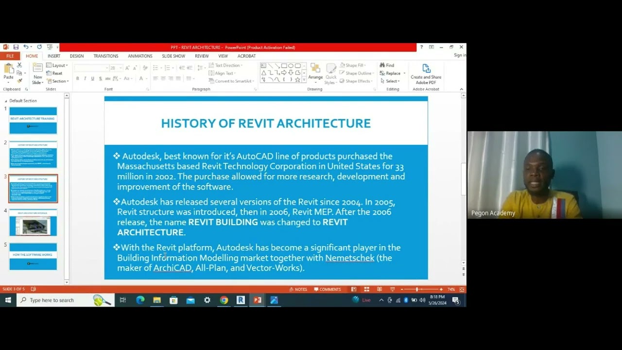
Task: Collapse the ribbon with the chevron arrow
Action: (461, 89)
